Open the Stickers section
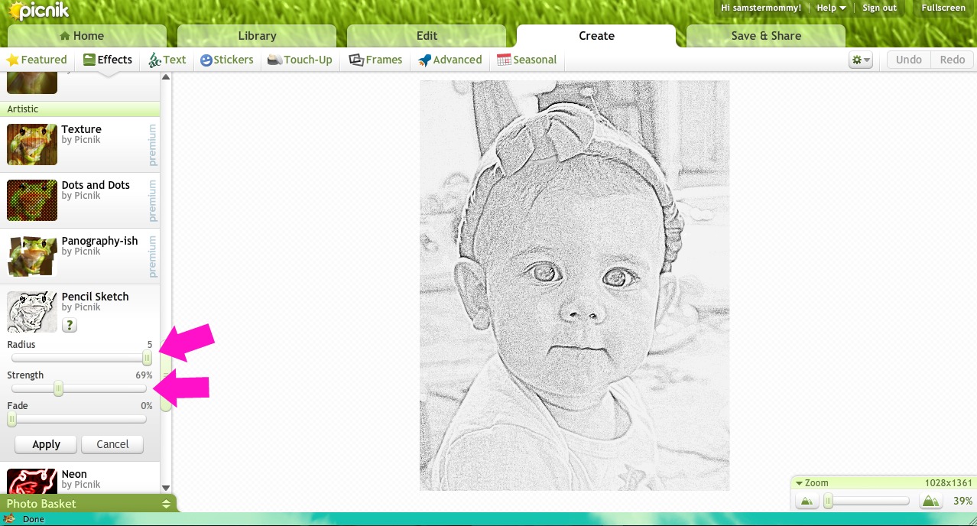 (227, 60)
